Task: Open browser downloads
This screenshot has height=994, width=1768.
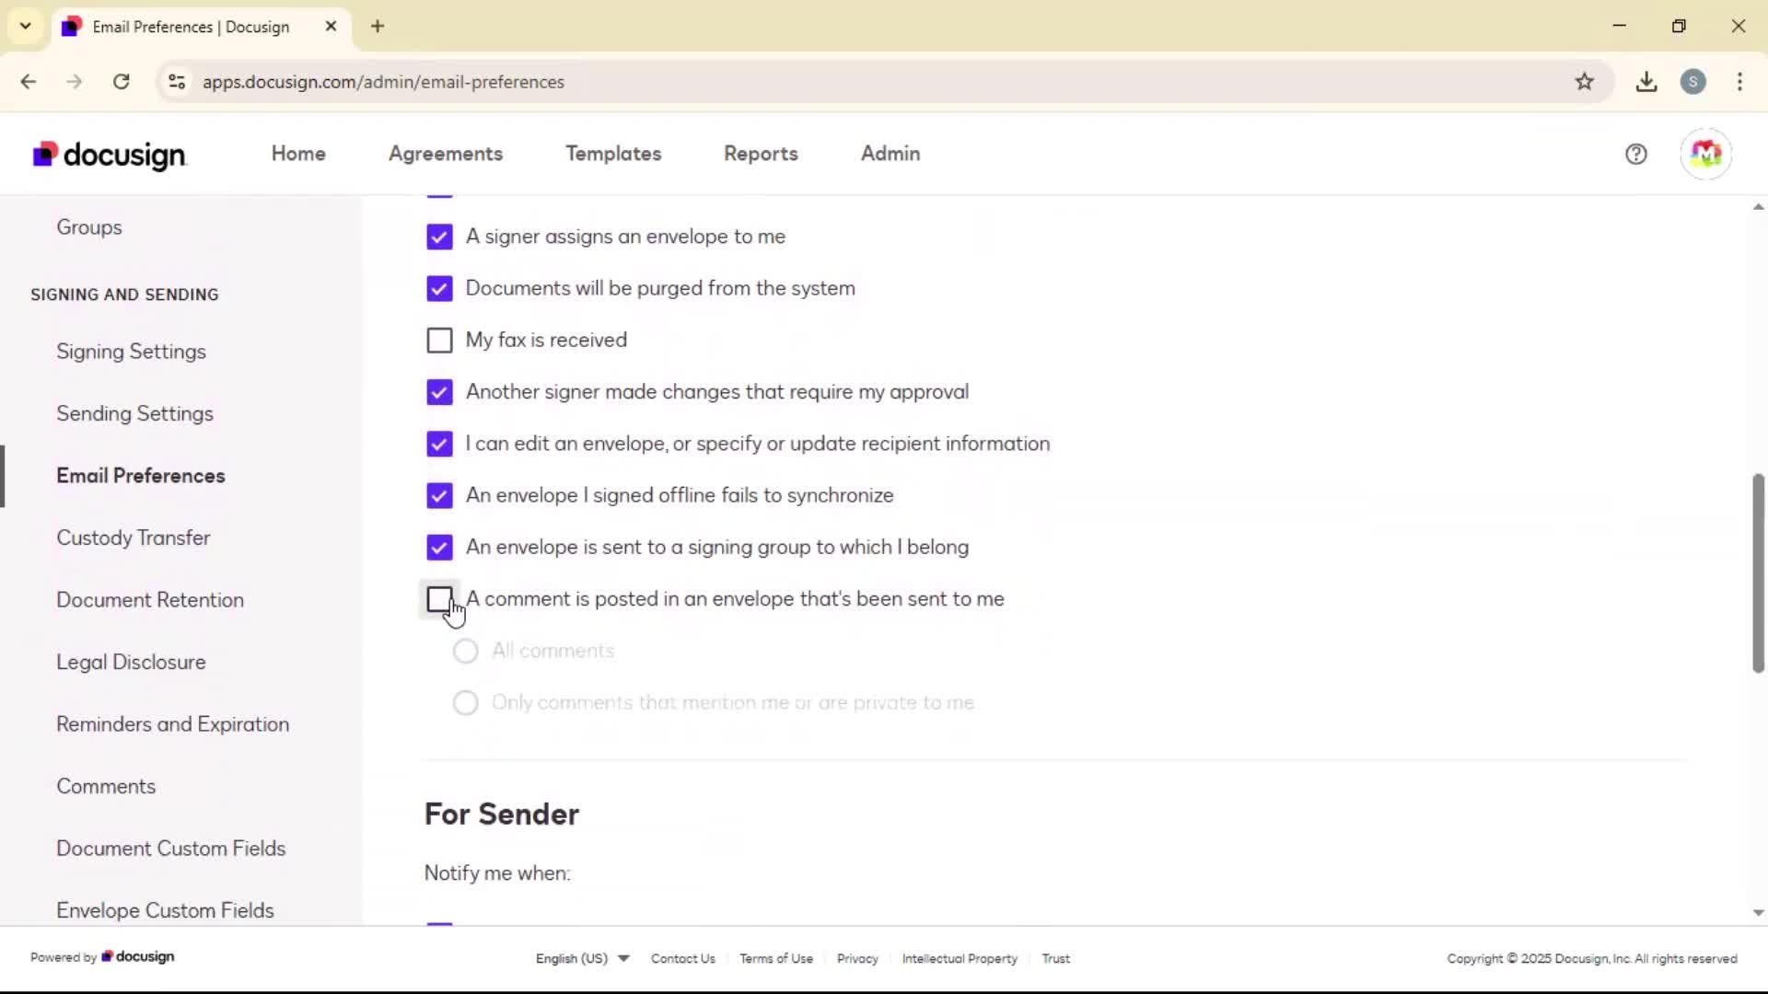Action: point(1646,82)
